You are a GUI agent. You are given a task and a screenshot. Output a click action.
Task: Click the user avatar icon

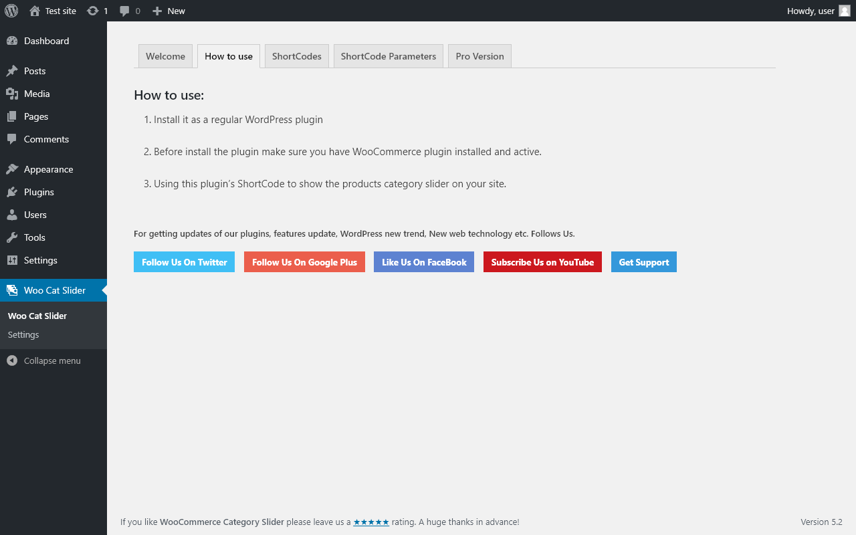pos(845,11)
